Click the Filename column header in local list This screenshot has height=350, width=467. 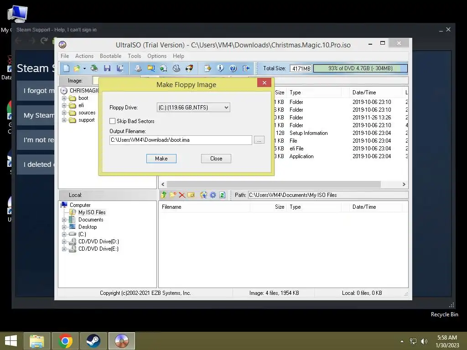pos(204,207)
